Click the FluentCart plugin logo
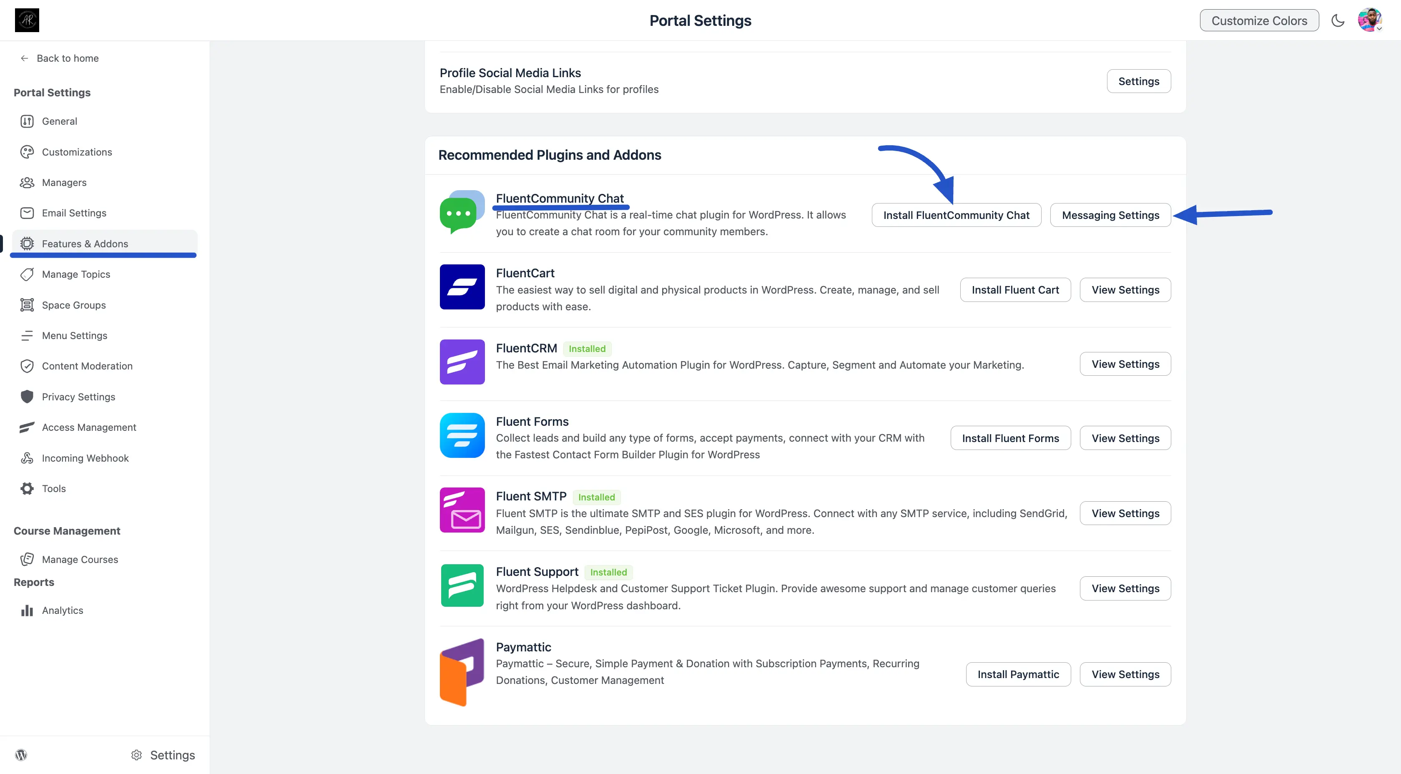 tap(462, 286)
